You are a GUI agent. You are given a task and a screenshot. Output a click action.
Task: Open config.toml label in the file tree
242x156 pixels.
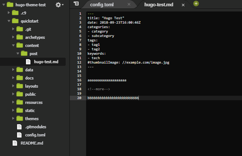[x=35, y=135]
